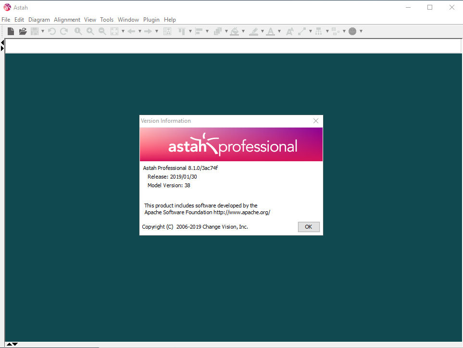Click the astah professional banner image

click(x=231, y=144)
